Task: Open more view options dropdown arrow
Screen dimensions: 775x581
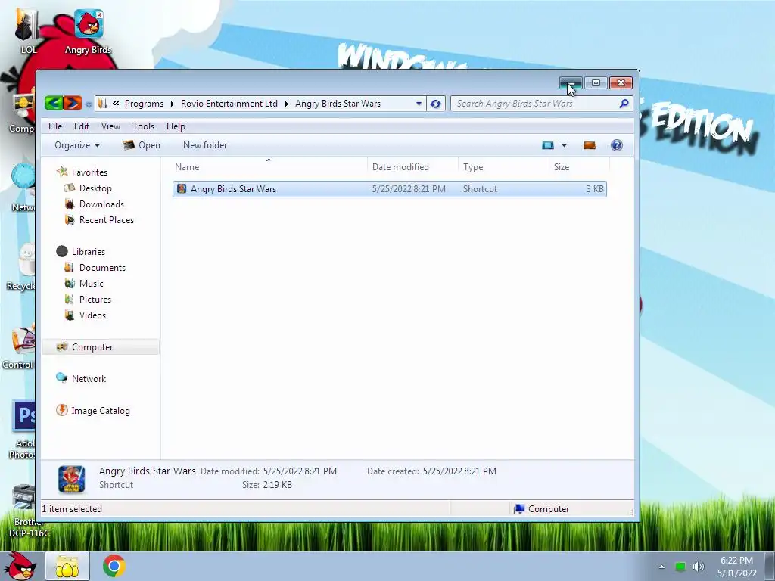Action: click(x=564, y=145)
